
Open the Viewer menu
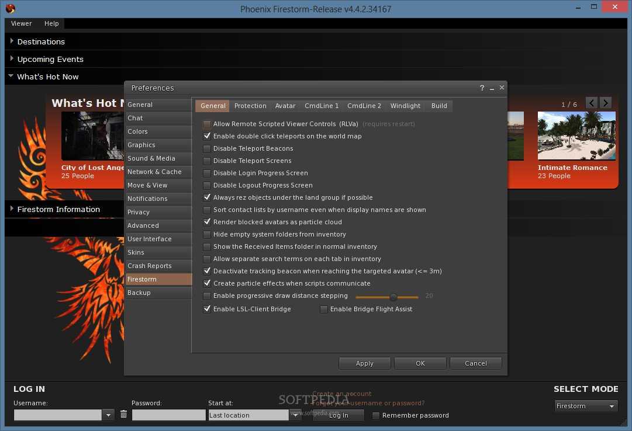(22, 23)
